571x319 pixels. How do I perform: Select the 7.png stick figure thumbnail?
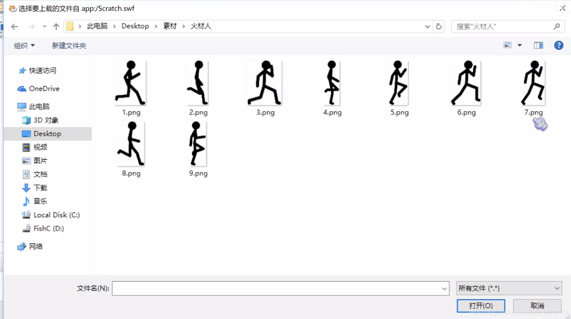tap(533, 83)
